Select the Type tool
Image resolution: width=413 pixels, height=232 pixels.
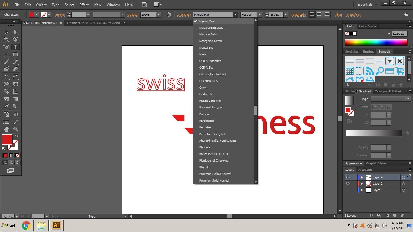click(x=15, y=47)
